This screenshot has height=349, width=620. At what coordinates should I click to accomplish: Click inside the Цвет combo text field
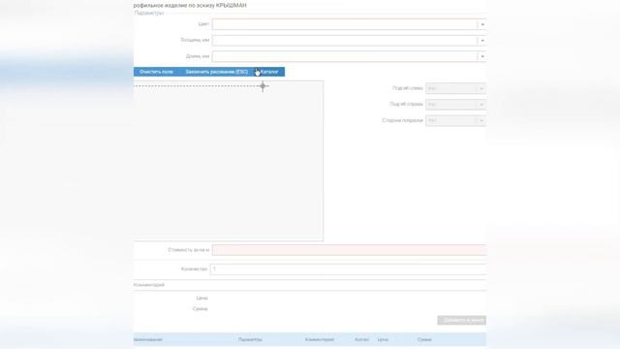(345, 24)
